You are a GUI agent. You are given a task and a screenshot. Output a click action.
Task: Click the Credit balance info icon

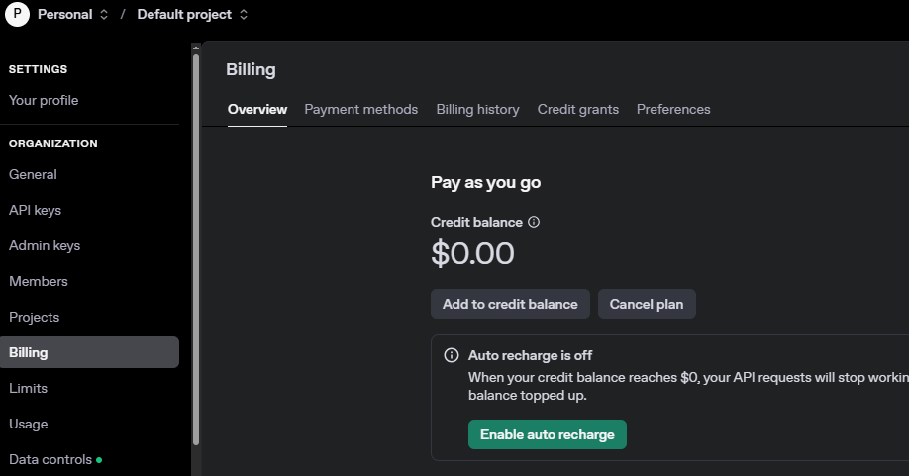point(534,222)
